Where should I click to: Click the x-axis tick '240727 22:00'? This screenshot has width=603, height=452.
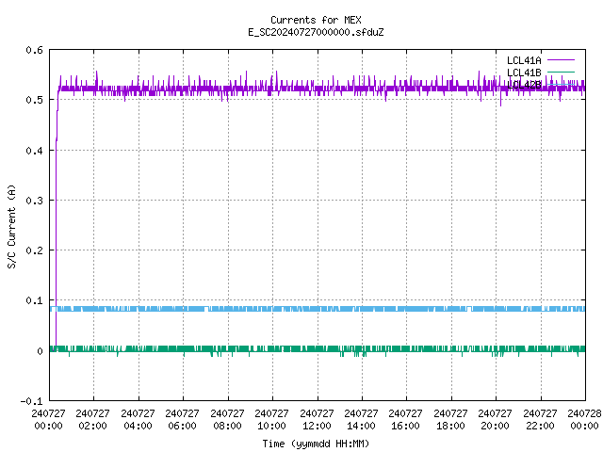[540, 419]
